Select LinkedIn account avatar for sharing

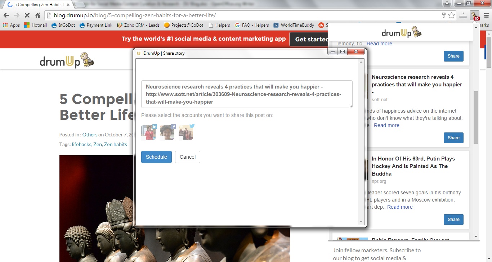pos(149,132)
